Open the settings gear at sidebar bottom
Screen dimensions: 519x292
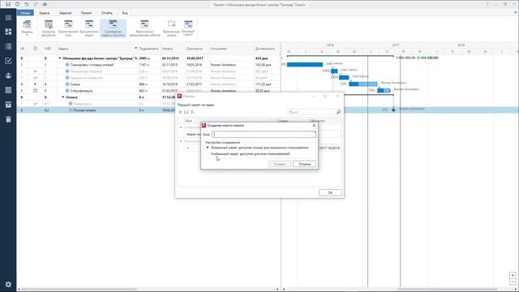tap(8, 284)
